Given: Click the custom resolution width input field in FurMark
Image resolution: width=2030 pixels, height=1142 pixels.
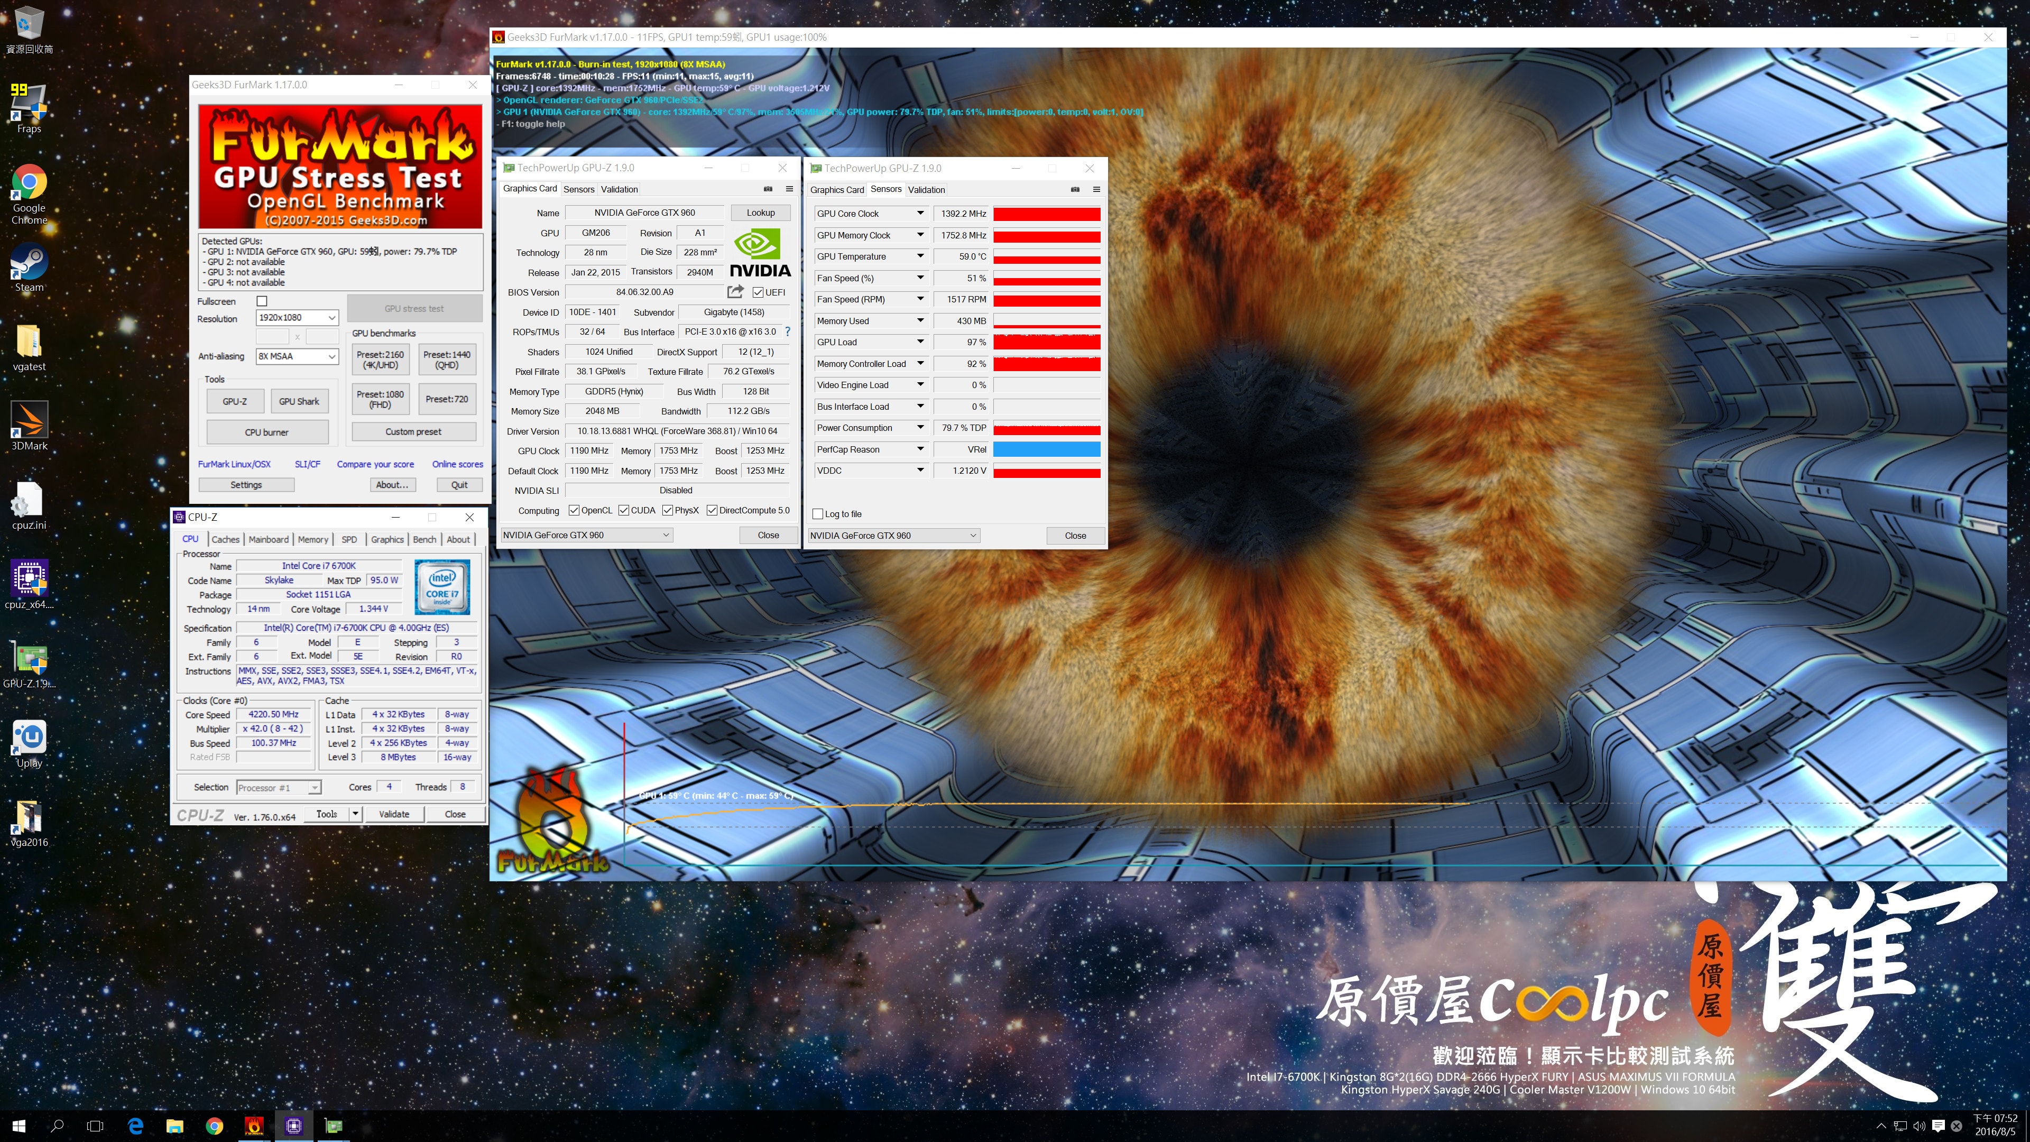Looking at the screenshot, I should coord(273,337).
